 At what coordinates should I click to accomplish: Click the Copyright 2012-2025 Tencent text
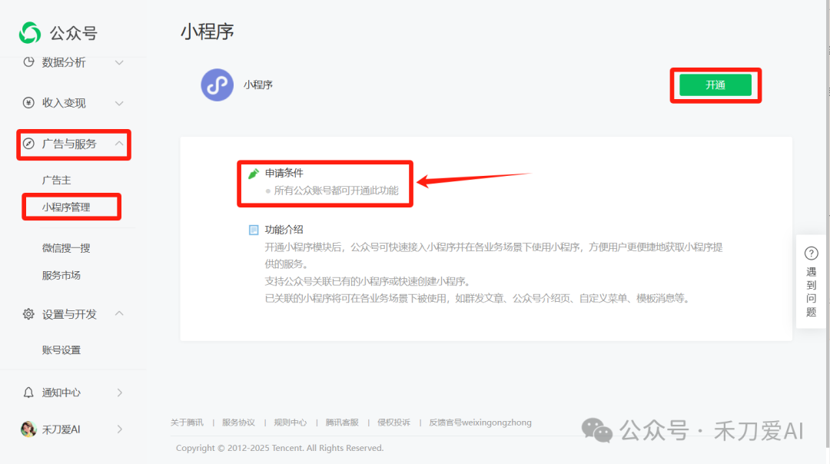[x=280, y=448]
